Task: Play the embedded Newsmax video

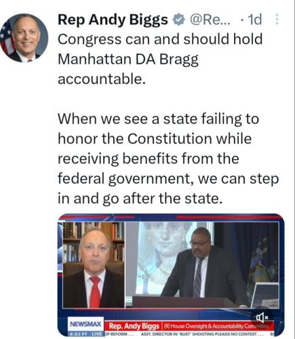Action: coord(171,275)
